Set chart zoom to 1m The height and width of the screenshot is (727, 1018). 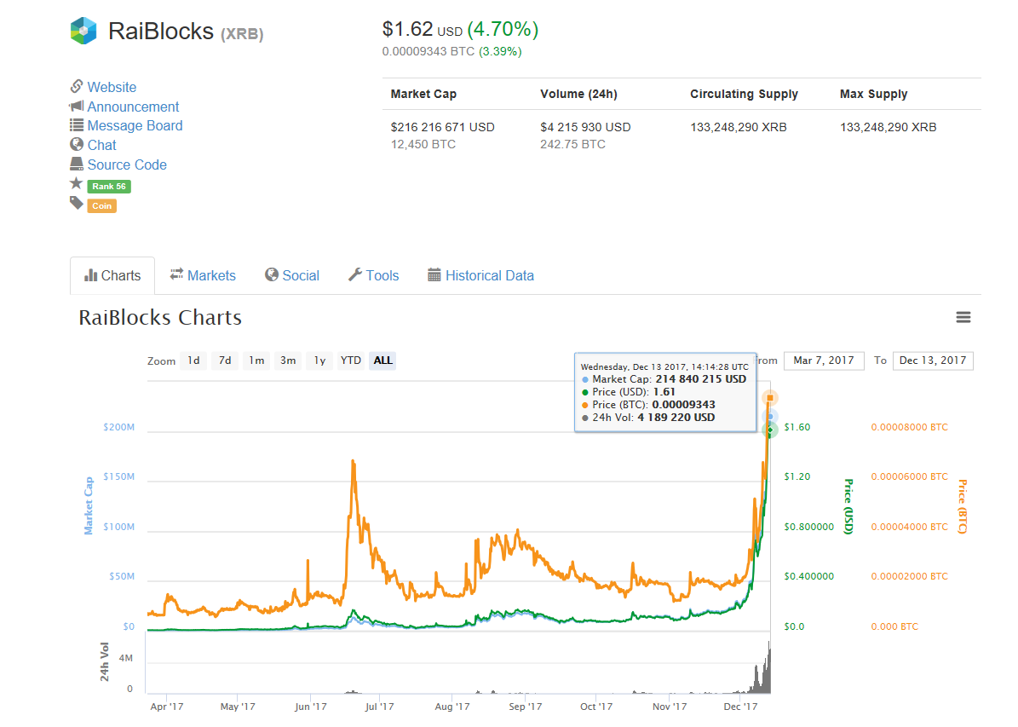point(256,361)
